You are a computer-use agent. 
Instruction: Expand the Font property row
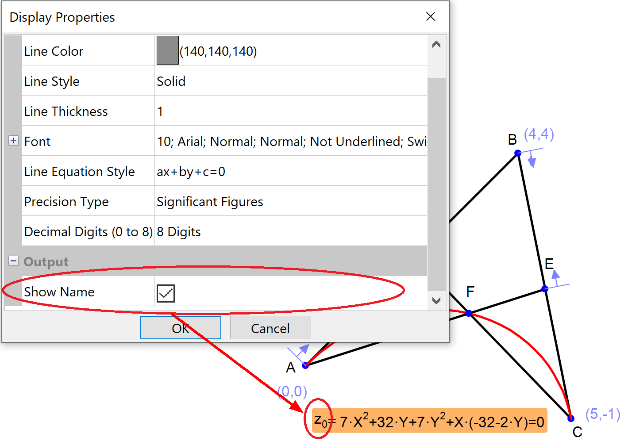[x=13, y=141]
